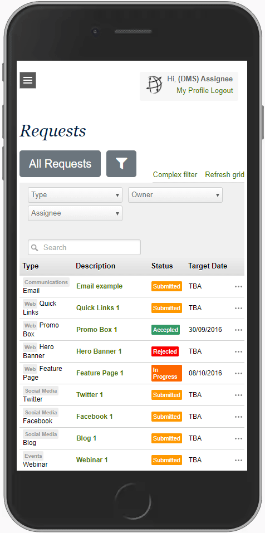Click the All Requests button
Screen dimensions: 265x533
tap(60, 164)
